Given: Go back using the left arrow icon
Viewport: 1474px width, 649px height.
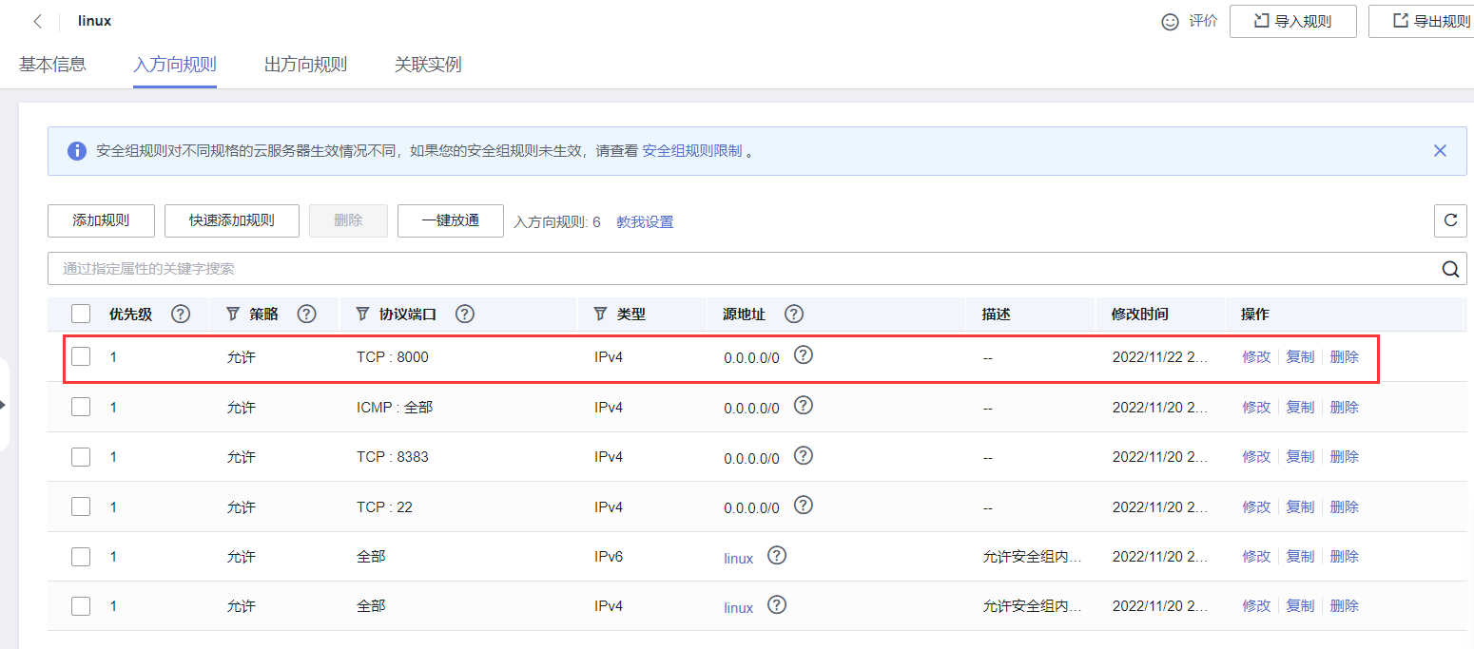Looking at the screenshot, I should [x=37, y=21].
